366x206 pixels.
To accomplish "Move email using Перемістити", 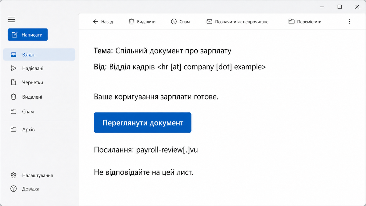I will (x=305, y=22).
